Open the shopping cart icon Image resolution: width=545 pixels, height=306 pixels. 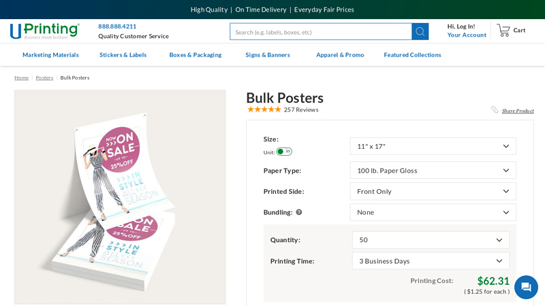tap(503, 30)
